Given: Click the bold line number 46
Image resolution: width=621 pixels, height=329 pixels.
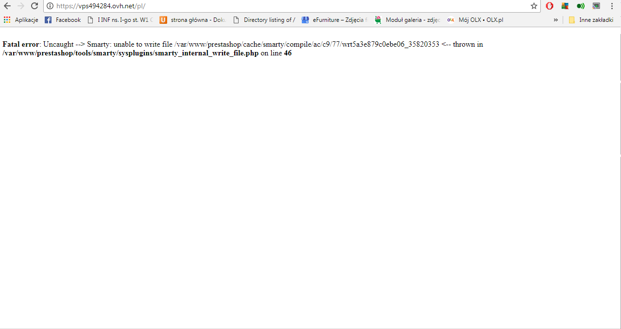Looking at the screenshot, I should (x=288, y=53).
